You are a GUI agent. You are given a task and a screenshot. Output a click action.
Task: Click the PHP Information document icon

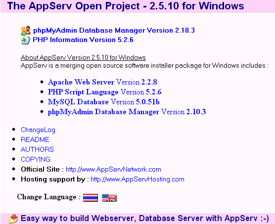point(26,40)
